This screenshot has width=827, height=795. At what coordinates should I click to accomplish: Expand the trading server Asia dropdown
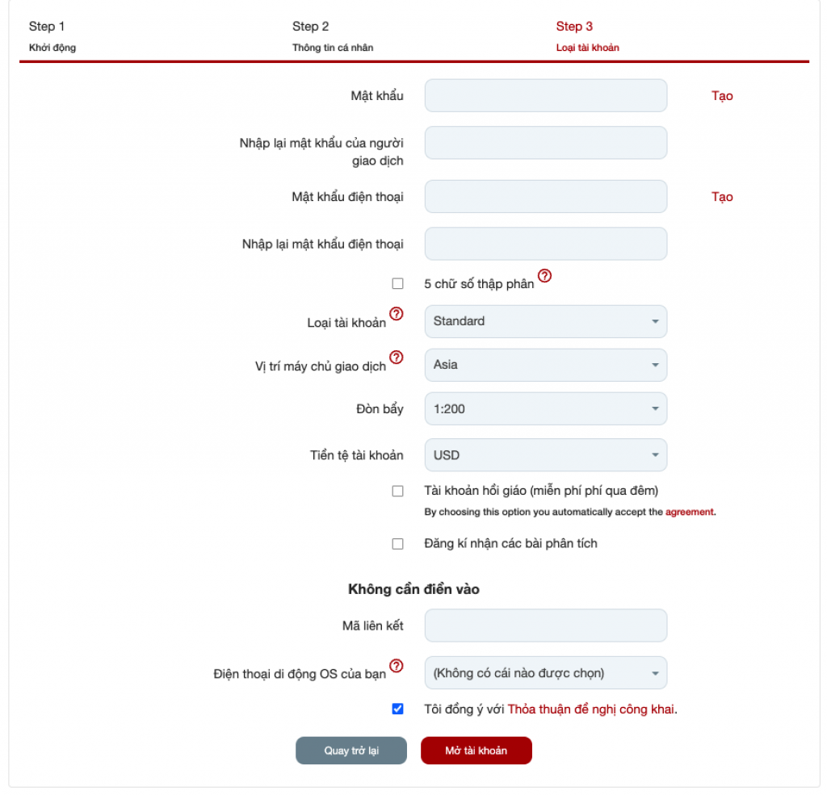click(545, 365)
